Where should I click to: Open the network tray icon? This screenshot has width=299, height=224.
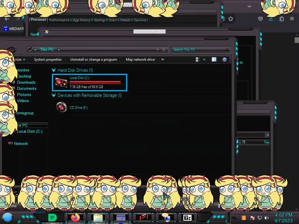[259, 218]
